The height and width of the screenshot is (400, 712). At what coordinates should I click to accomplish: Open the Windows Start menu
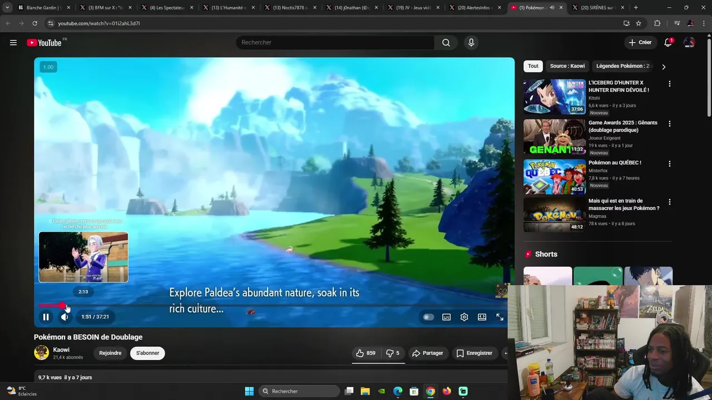point(249,391)
